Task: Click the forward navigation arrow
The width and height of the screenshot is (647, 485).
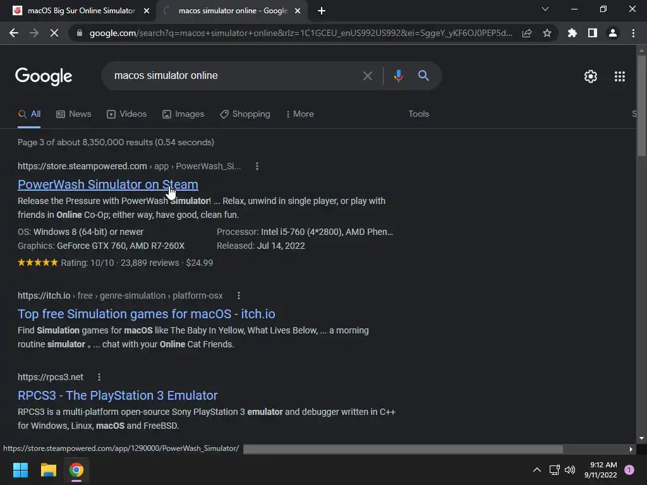Action: click(x=34, y=33)
